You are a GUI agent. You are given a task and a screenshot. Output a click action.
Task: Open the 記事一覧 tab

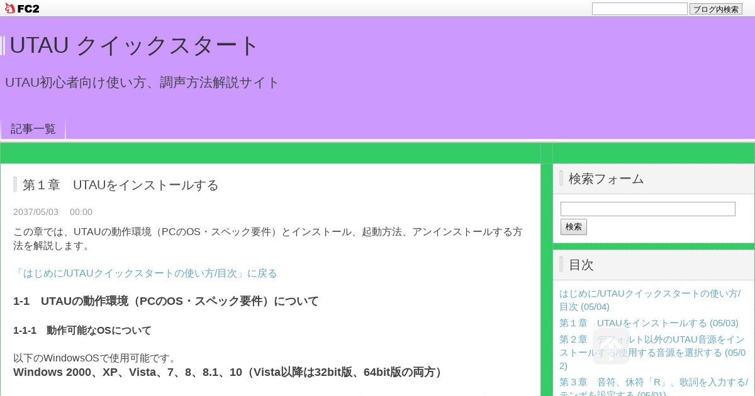click(33, 129)
